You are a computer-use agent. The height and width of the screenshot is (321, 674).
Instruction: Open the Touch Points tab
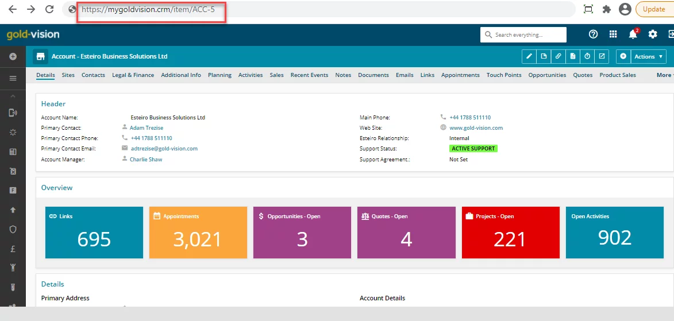[x=504, y=75]
